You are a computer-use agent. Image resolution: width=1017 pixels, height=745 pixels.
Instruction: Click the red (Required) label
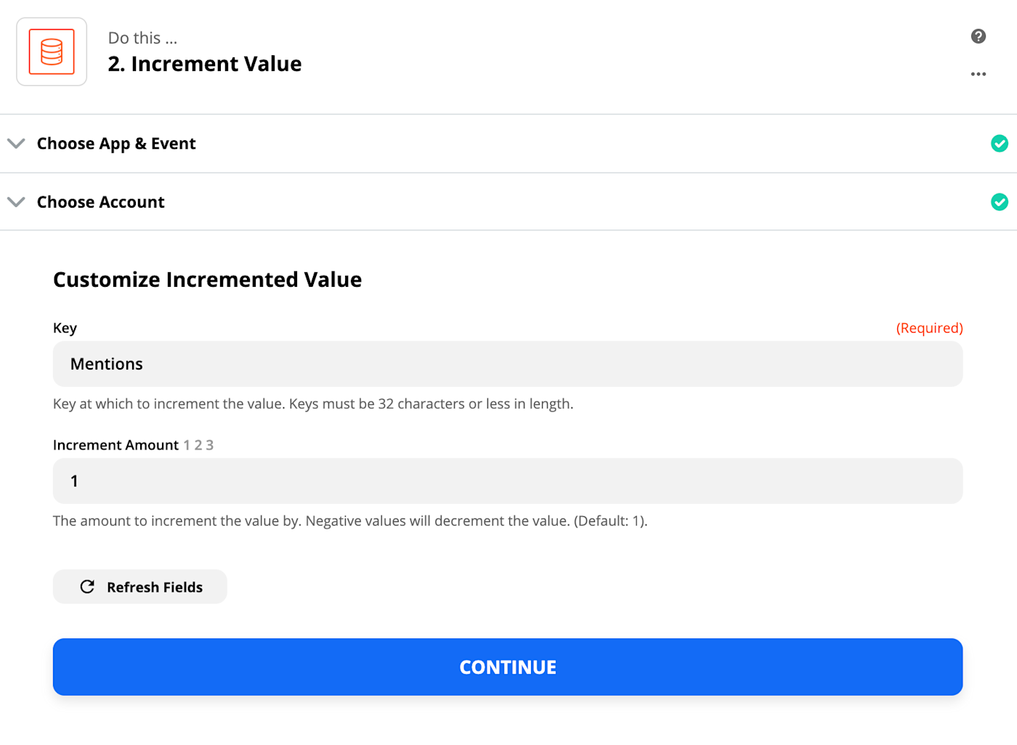click(x=929, y=328)
